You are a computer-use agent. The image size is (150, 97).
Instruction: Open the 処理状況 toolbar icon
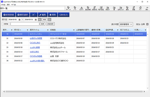click(94, 8)
